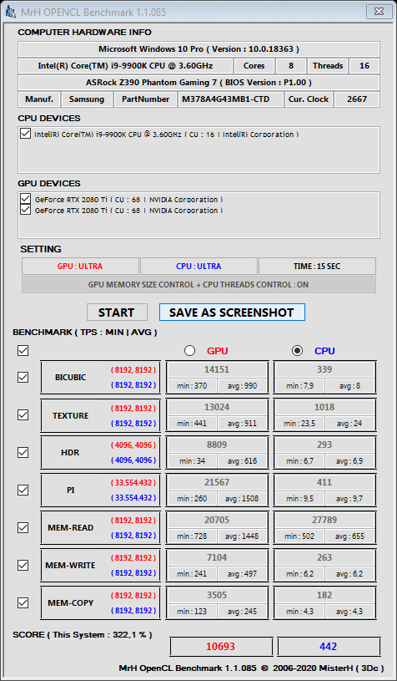Viewport: 397px width, 681px height.
Task: Click the current clock value 2667
Action: (357, 99)
